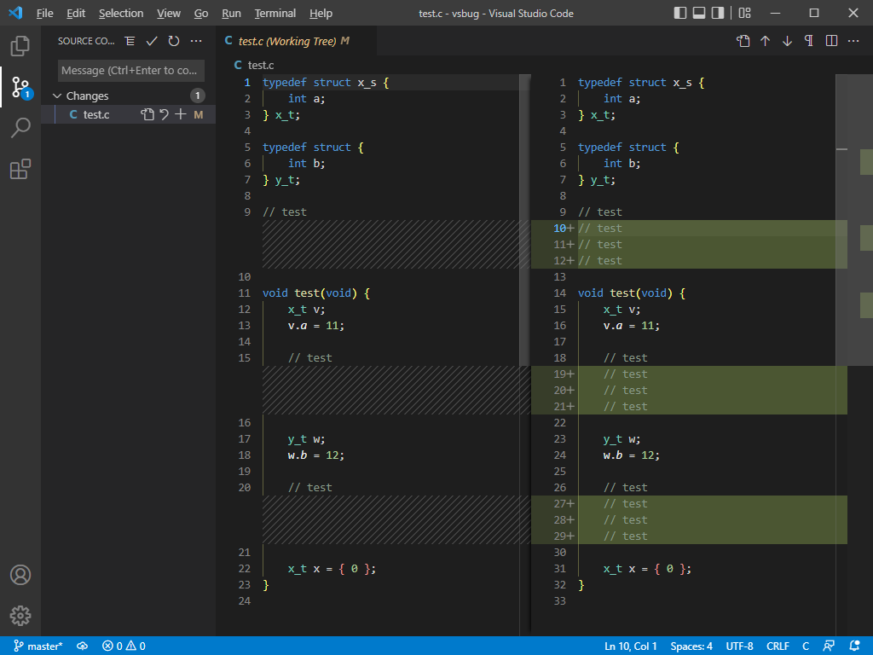
Task: Discard changes for test.c
Action: (x=165, y=115)
